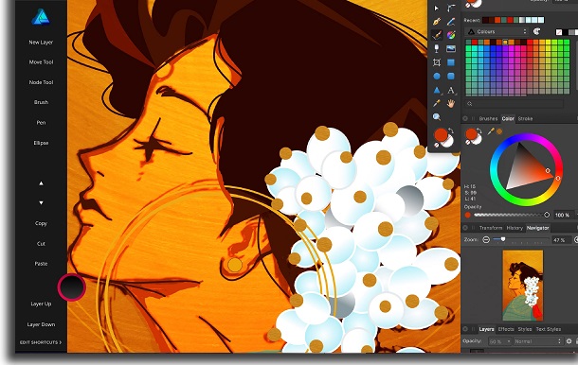The height and width of the screenshot is (365, 578).
Task: Open the Edit Shortcuts link
Action: point(41,342)
